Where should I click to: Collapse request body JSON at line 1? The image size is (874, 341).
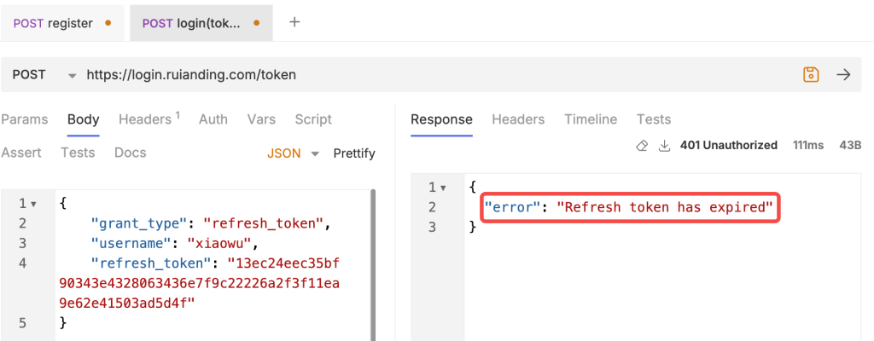[33, 205]
